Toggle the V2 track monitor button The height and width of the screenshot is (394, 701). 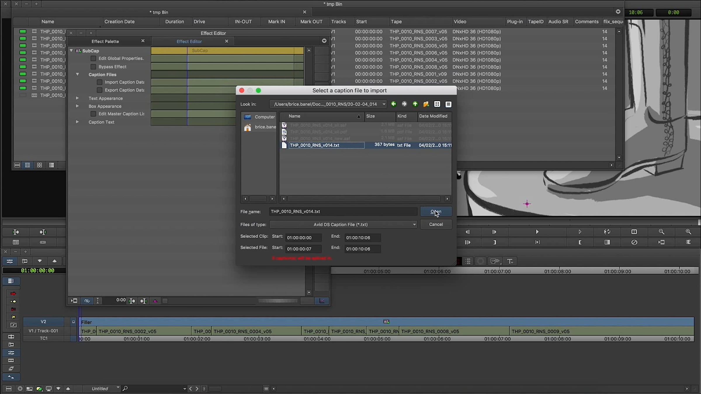click(x=73, y=322)
